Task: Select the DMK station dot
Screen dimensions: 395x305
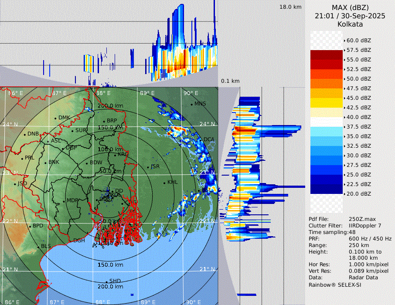Action: coord(56,118)
